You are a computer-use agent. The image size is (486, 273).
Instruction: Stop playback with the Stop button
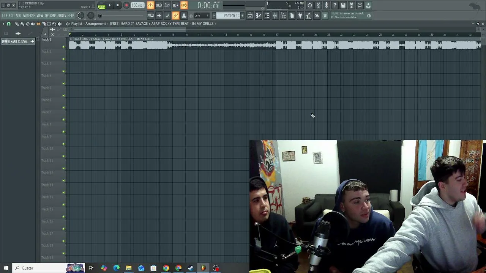118,5
